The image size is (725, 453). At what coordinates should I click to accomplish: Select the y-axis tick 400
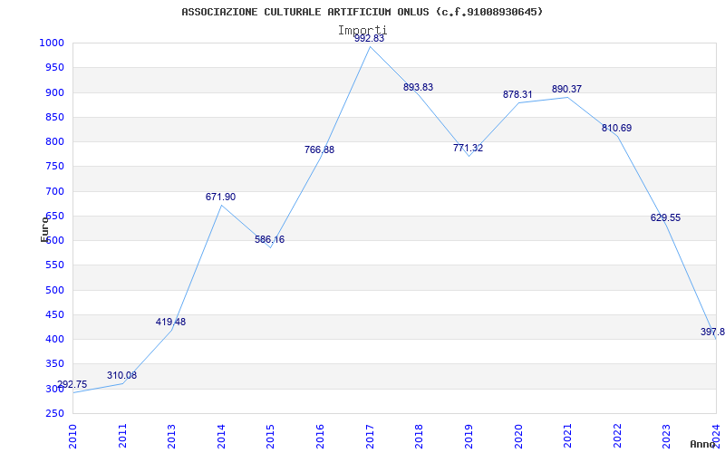pos(54,339)
